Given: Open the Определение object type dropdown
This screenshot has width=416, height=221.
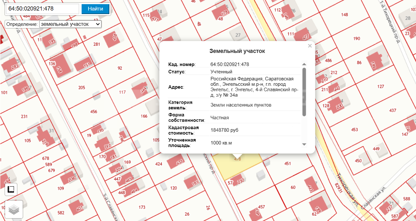Looking at the screenshot, I should (70, 24).
